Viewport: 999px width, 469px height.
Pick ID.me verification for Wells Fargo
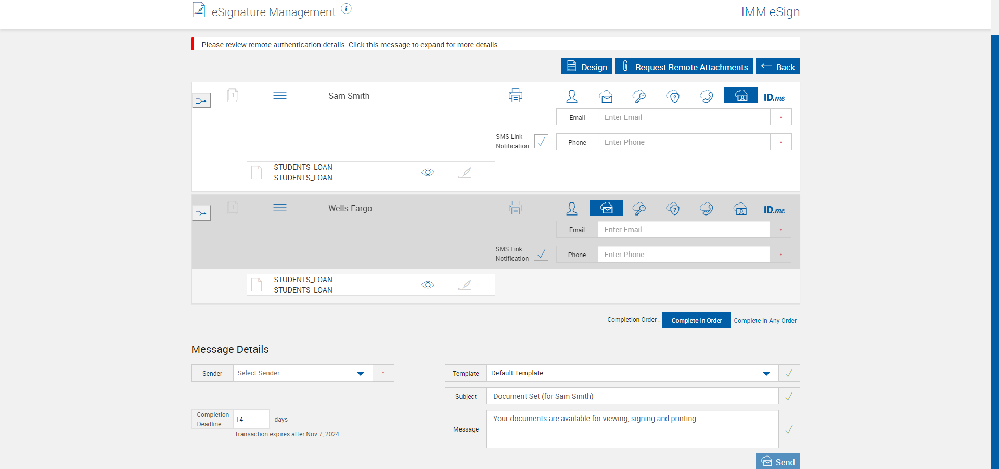(x=774, y=210)
